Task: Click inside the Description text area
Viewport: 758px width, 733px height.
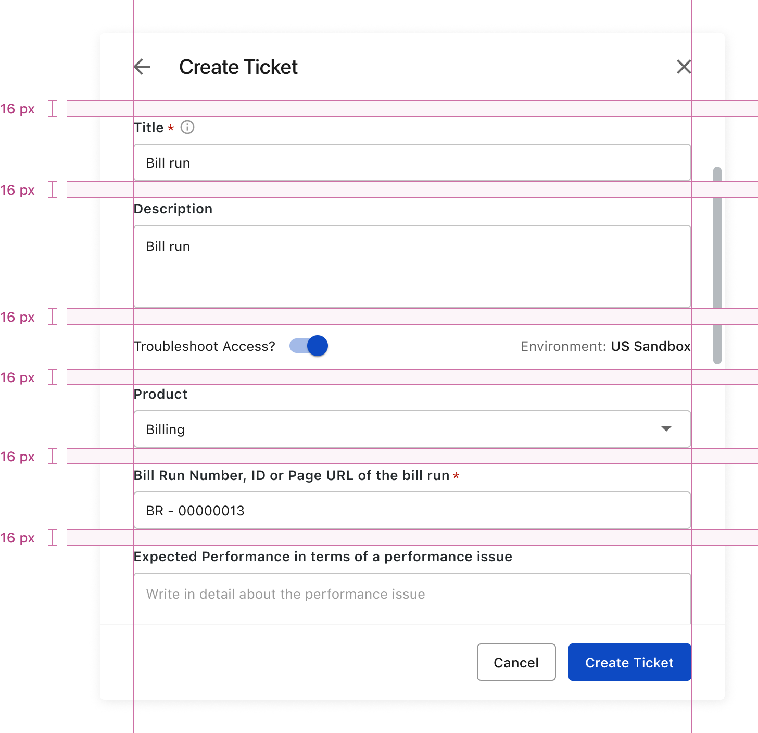Action: point(411,267)
